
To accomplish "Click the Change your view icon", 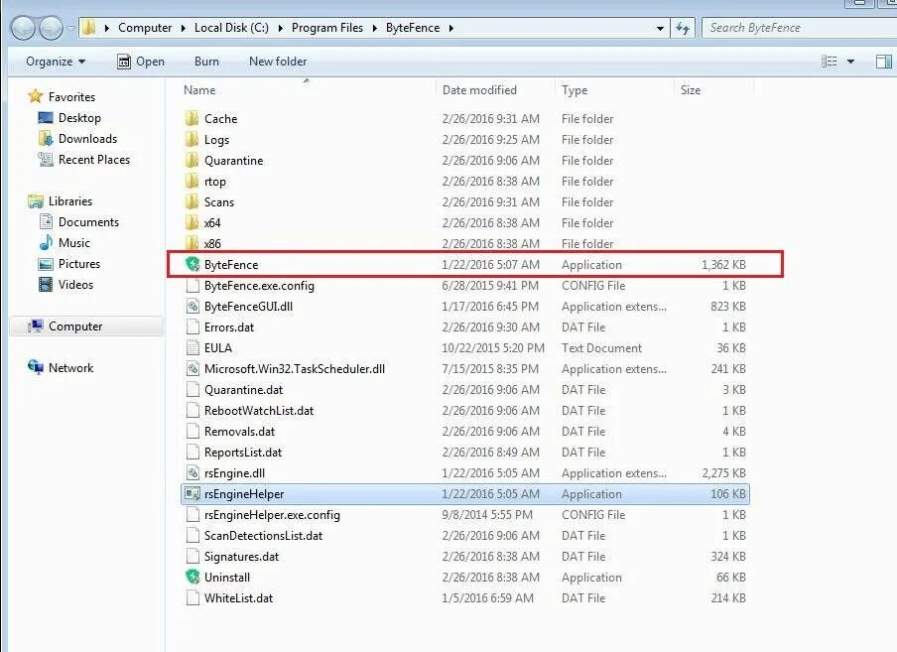I will [x=829, y=62].
